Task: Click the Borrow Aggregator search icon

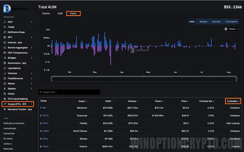Action: coord(5,47)
